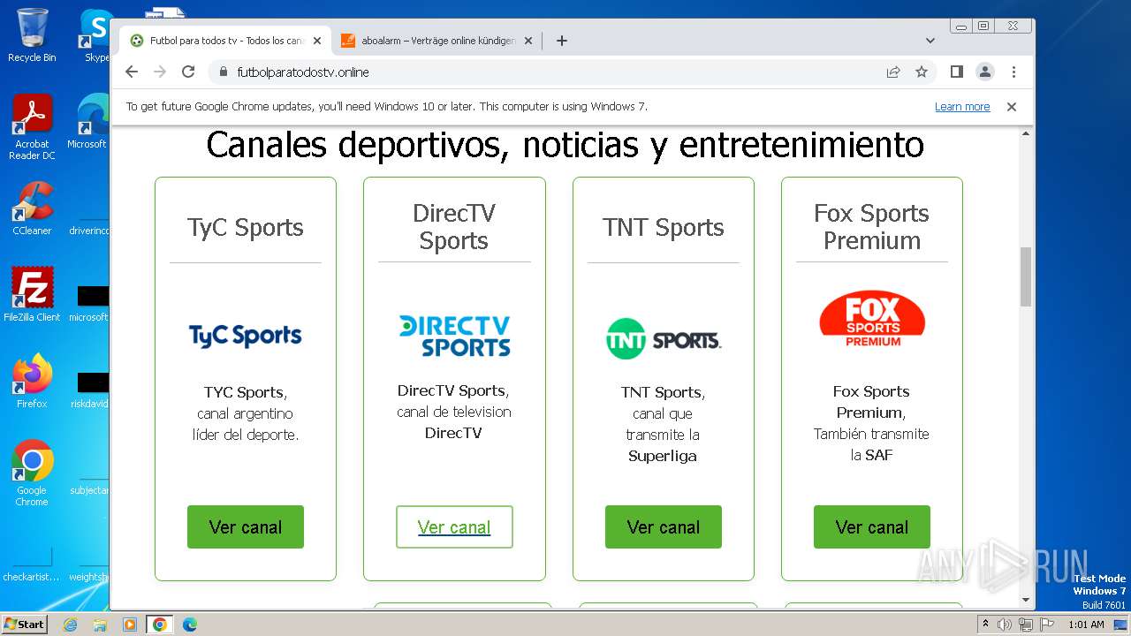The height and width of the screenshot is (636, 1131).
Task: Open the Chrome side panel icon
Action: tap(956, 72)
